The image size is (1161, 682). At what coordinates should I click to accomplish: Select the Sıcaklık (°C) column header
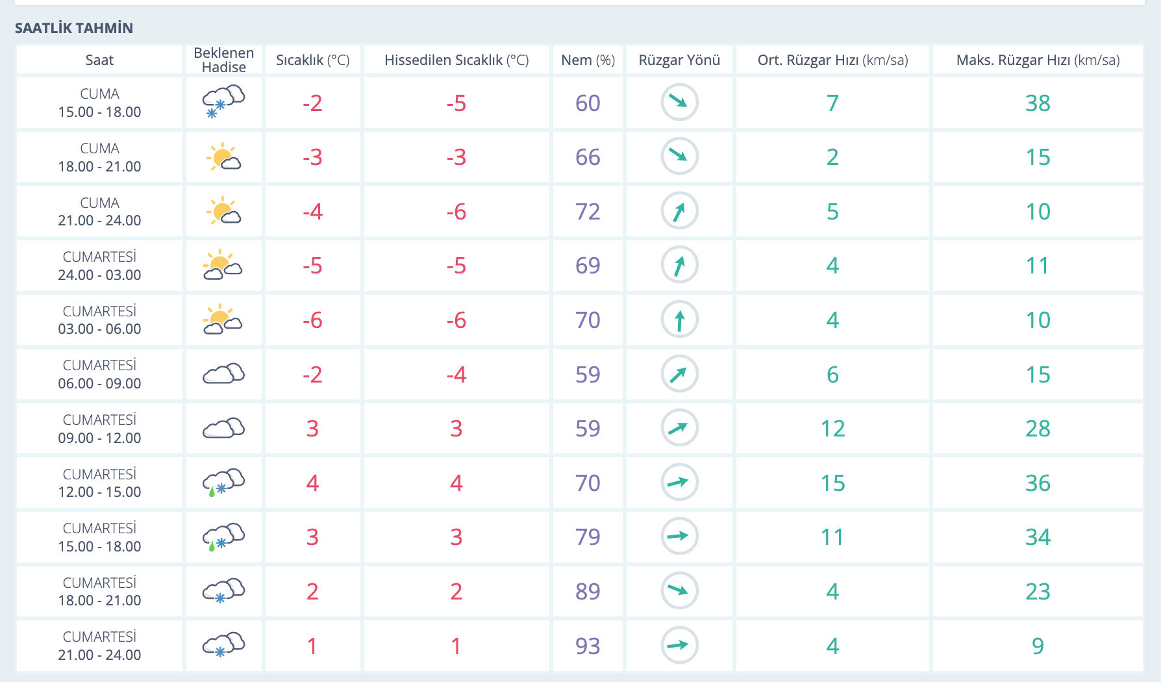click(312, 60)
